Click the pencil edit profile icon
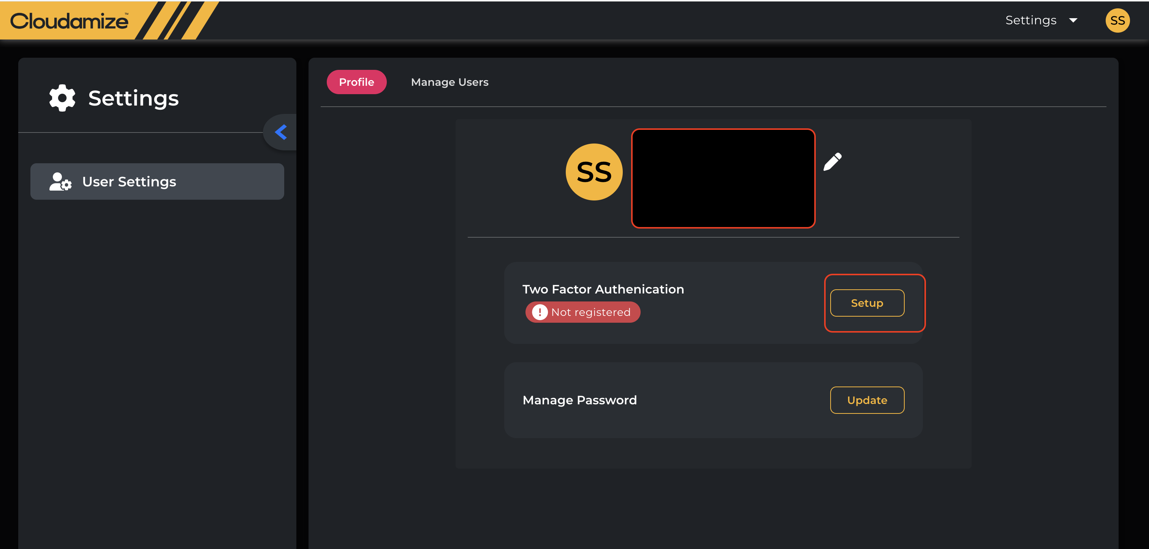The width and height of the screenshot is (1149, 549). [832, 162]
